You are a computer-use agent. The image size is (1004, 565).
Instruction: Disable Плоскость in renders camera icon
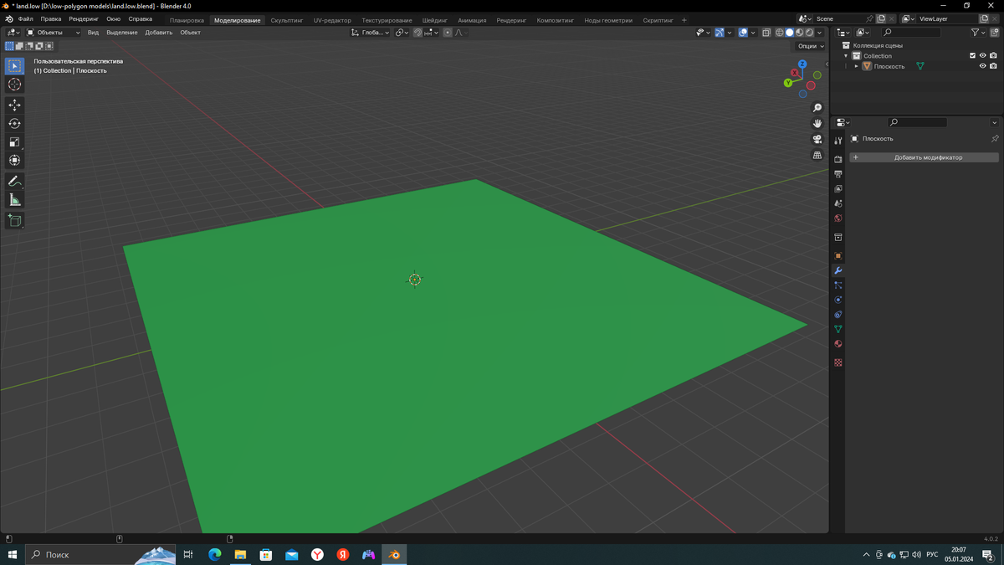tap(993, 66)
